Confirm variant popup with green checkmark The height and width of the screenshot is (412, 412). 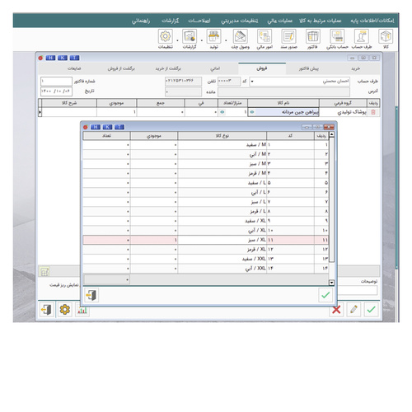click(325, 295)
